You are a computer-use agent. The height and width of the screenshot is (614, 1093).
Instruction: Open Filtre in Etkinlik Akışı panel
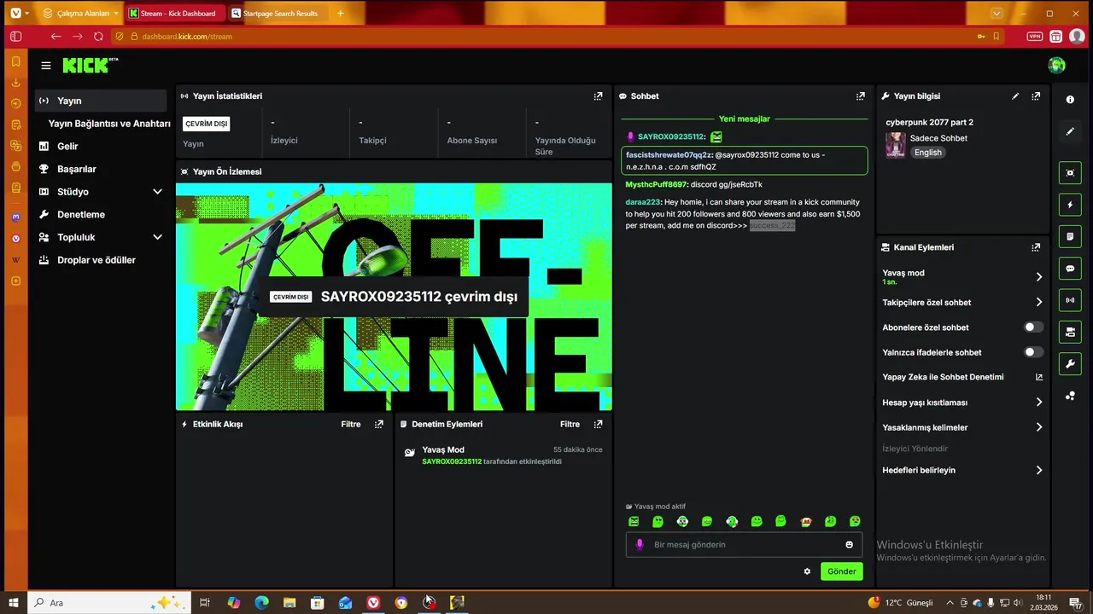(351, 424)
